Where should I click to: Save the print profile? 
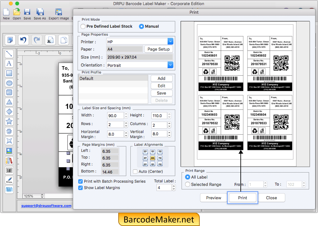[x=162, y=93]
